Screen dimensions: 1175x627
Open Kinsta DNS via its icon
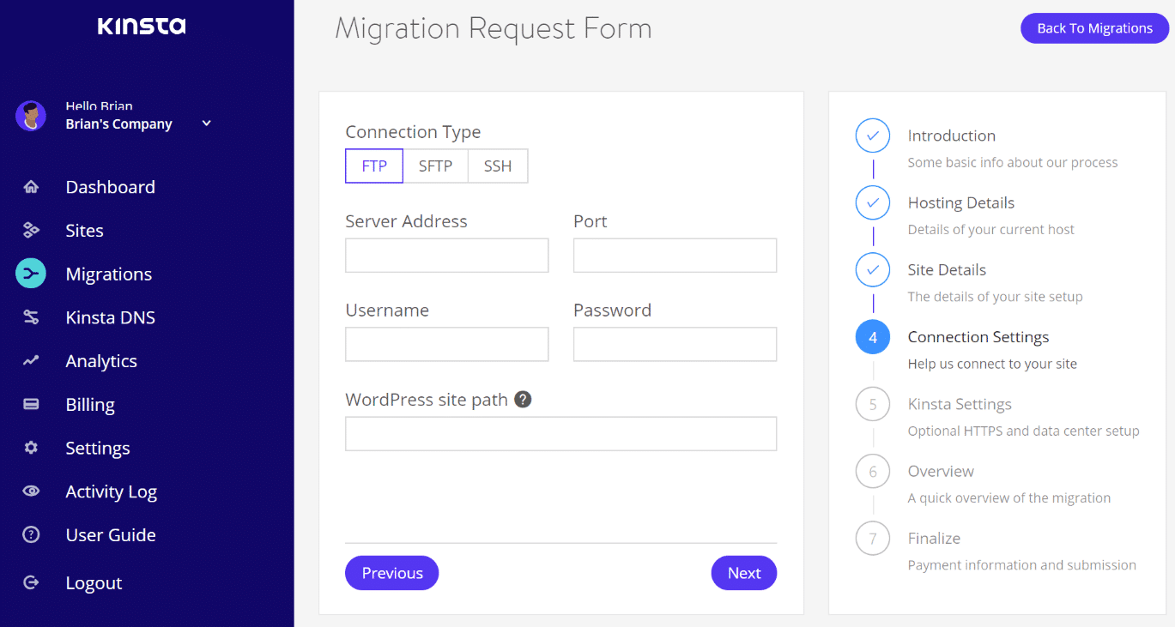point(31,317)
